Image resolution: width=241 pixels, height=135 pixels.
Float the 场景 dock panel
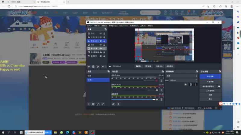point(108,71)
